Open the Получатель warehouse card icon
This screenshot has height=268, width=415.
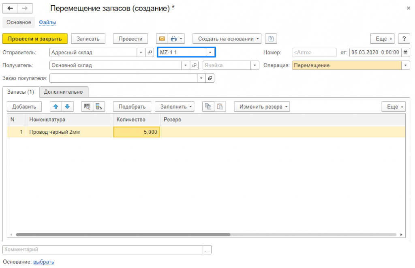(x=195, y=65)
